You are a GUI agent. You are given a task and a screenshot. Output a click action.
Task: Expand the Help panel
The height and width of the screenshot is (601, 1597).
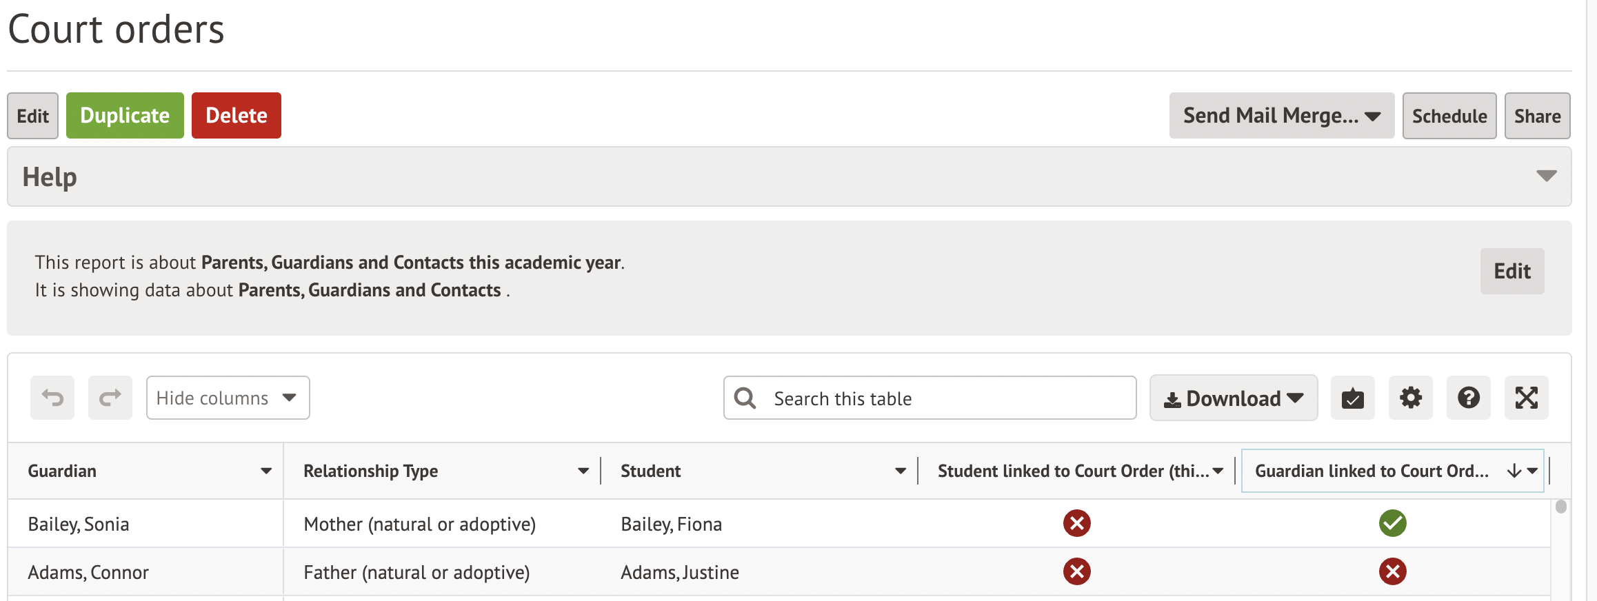(x=1546, y=176)
